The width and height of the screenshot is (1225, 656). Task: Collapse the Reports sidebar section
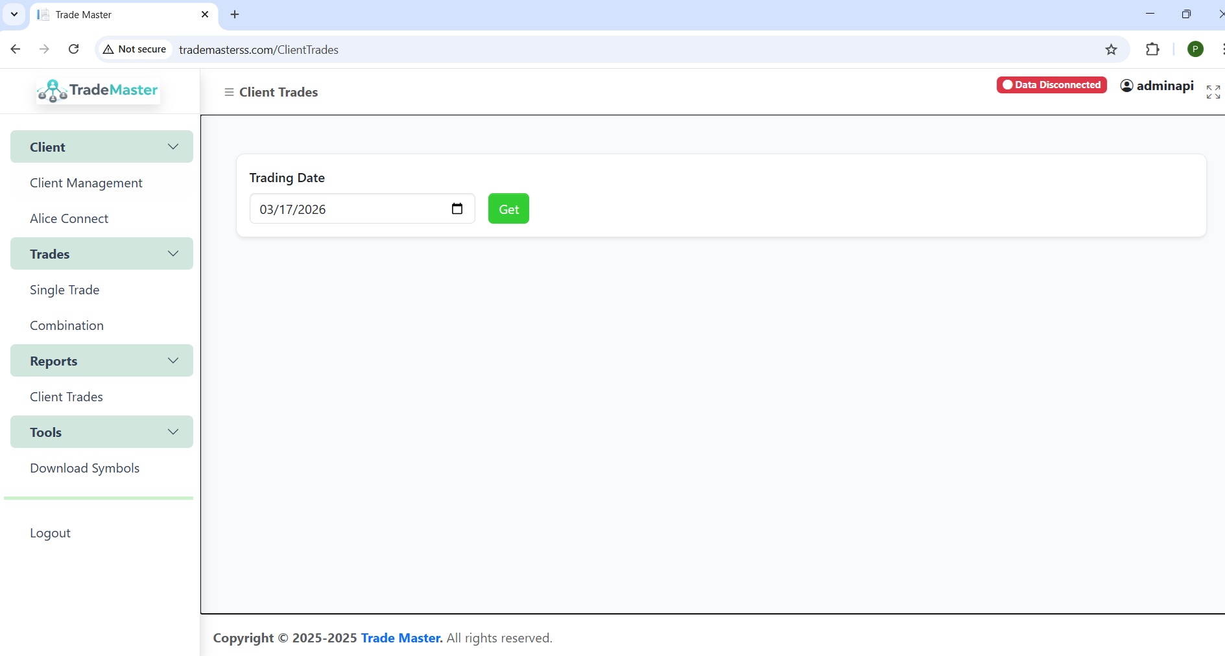point(102,360)
